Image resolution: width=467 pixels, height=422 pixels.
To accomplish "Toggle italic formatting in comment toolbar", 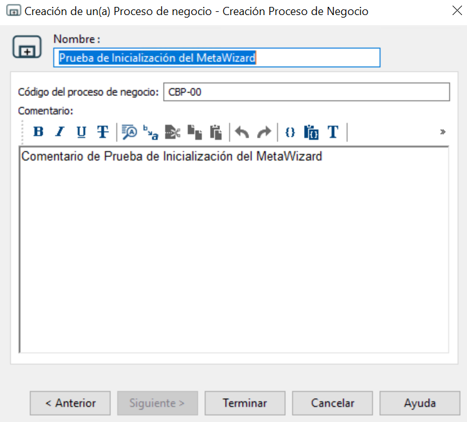I will point(60,132).
